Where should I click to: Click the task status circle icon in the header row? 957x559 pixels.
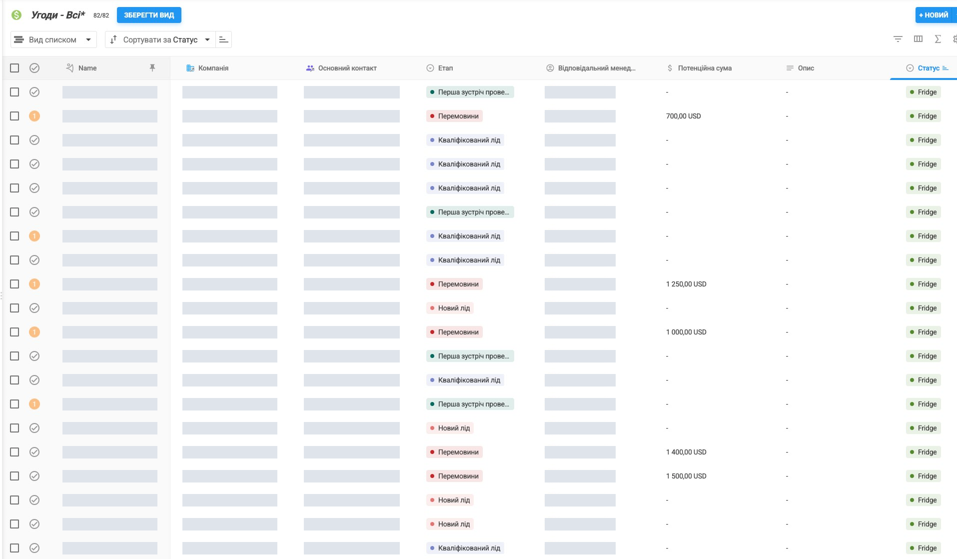(34, 68)
